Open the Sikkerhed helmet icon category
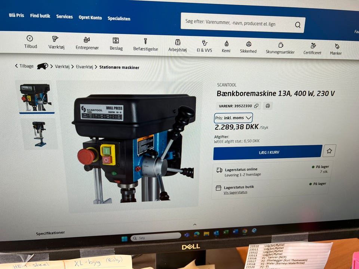Image resolution: width=359 pixels, height=269 pixels. [249, 44]
